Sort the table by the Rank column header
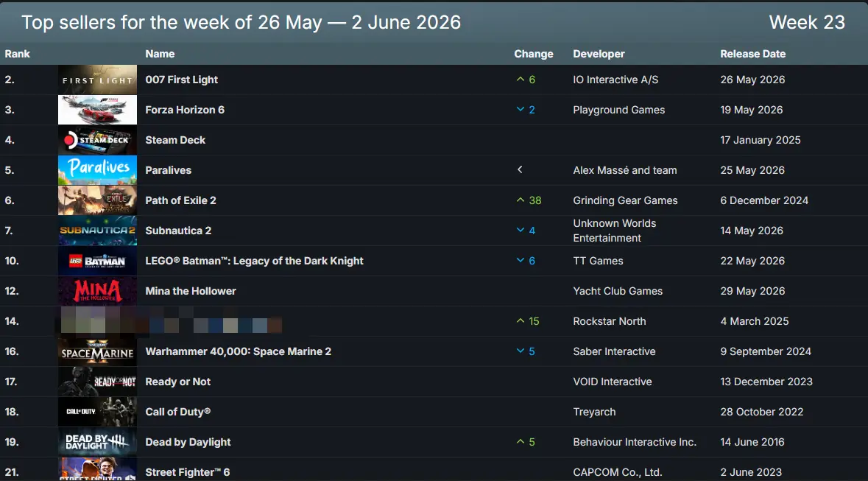Screen dimensions: 868x481 [x=17, y=54]
